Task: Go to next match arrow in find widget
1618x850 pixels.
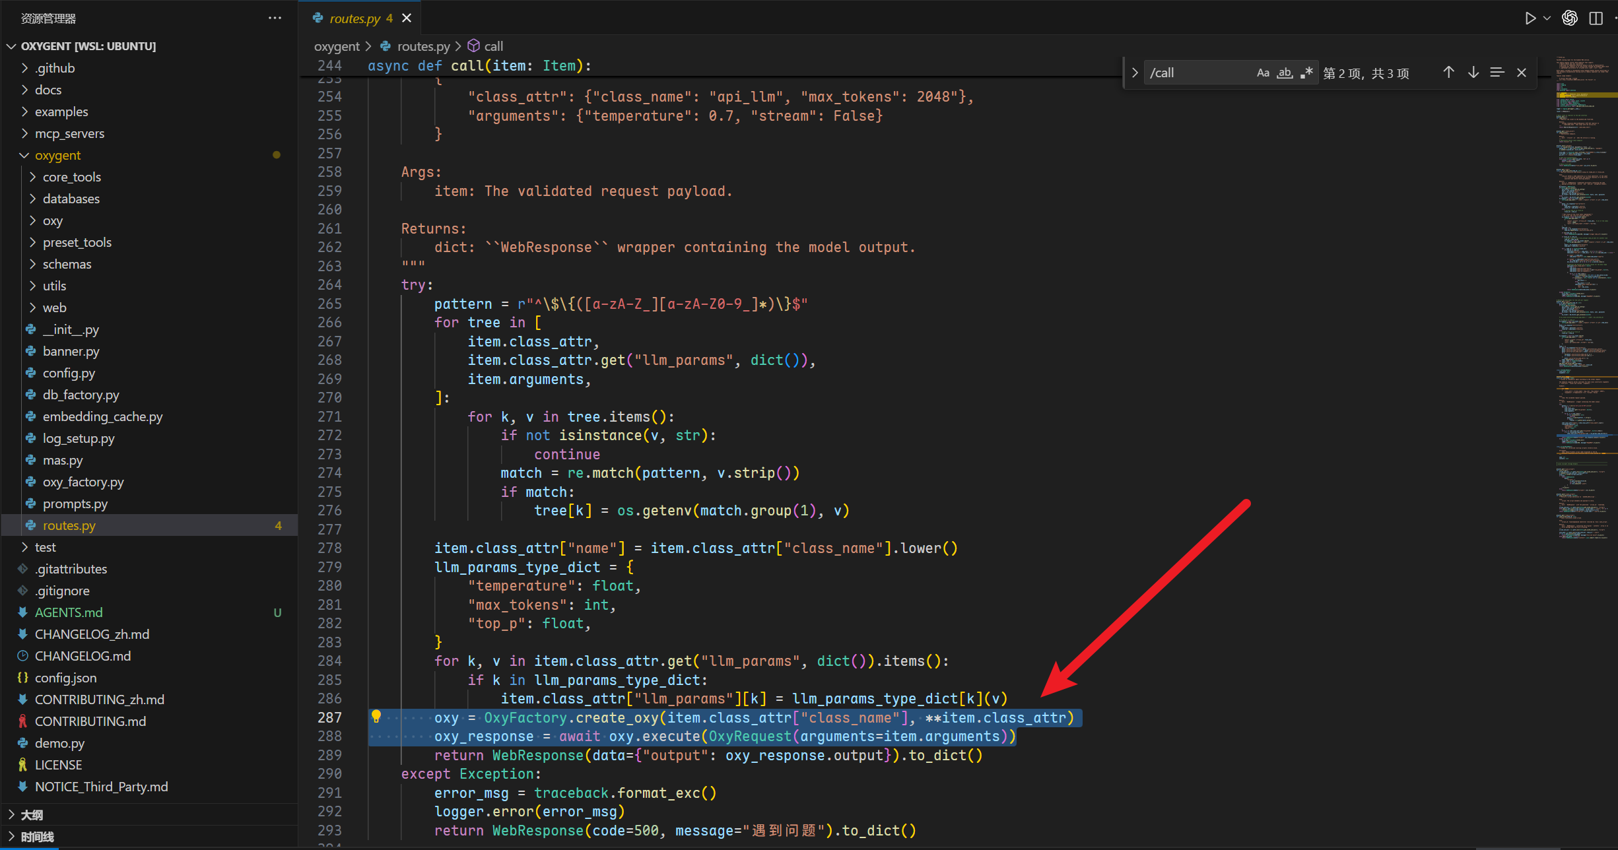Action: click(x=1473, y=73)
